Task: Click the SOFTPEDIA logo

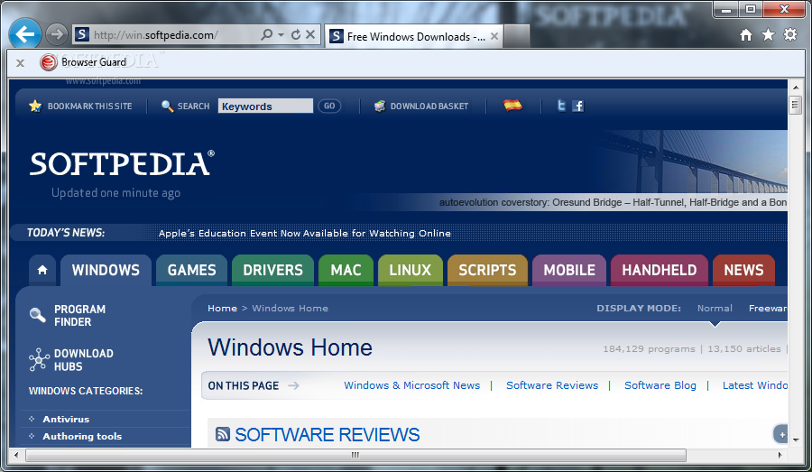Action: click(x=122, y=163)
